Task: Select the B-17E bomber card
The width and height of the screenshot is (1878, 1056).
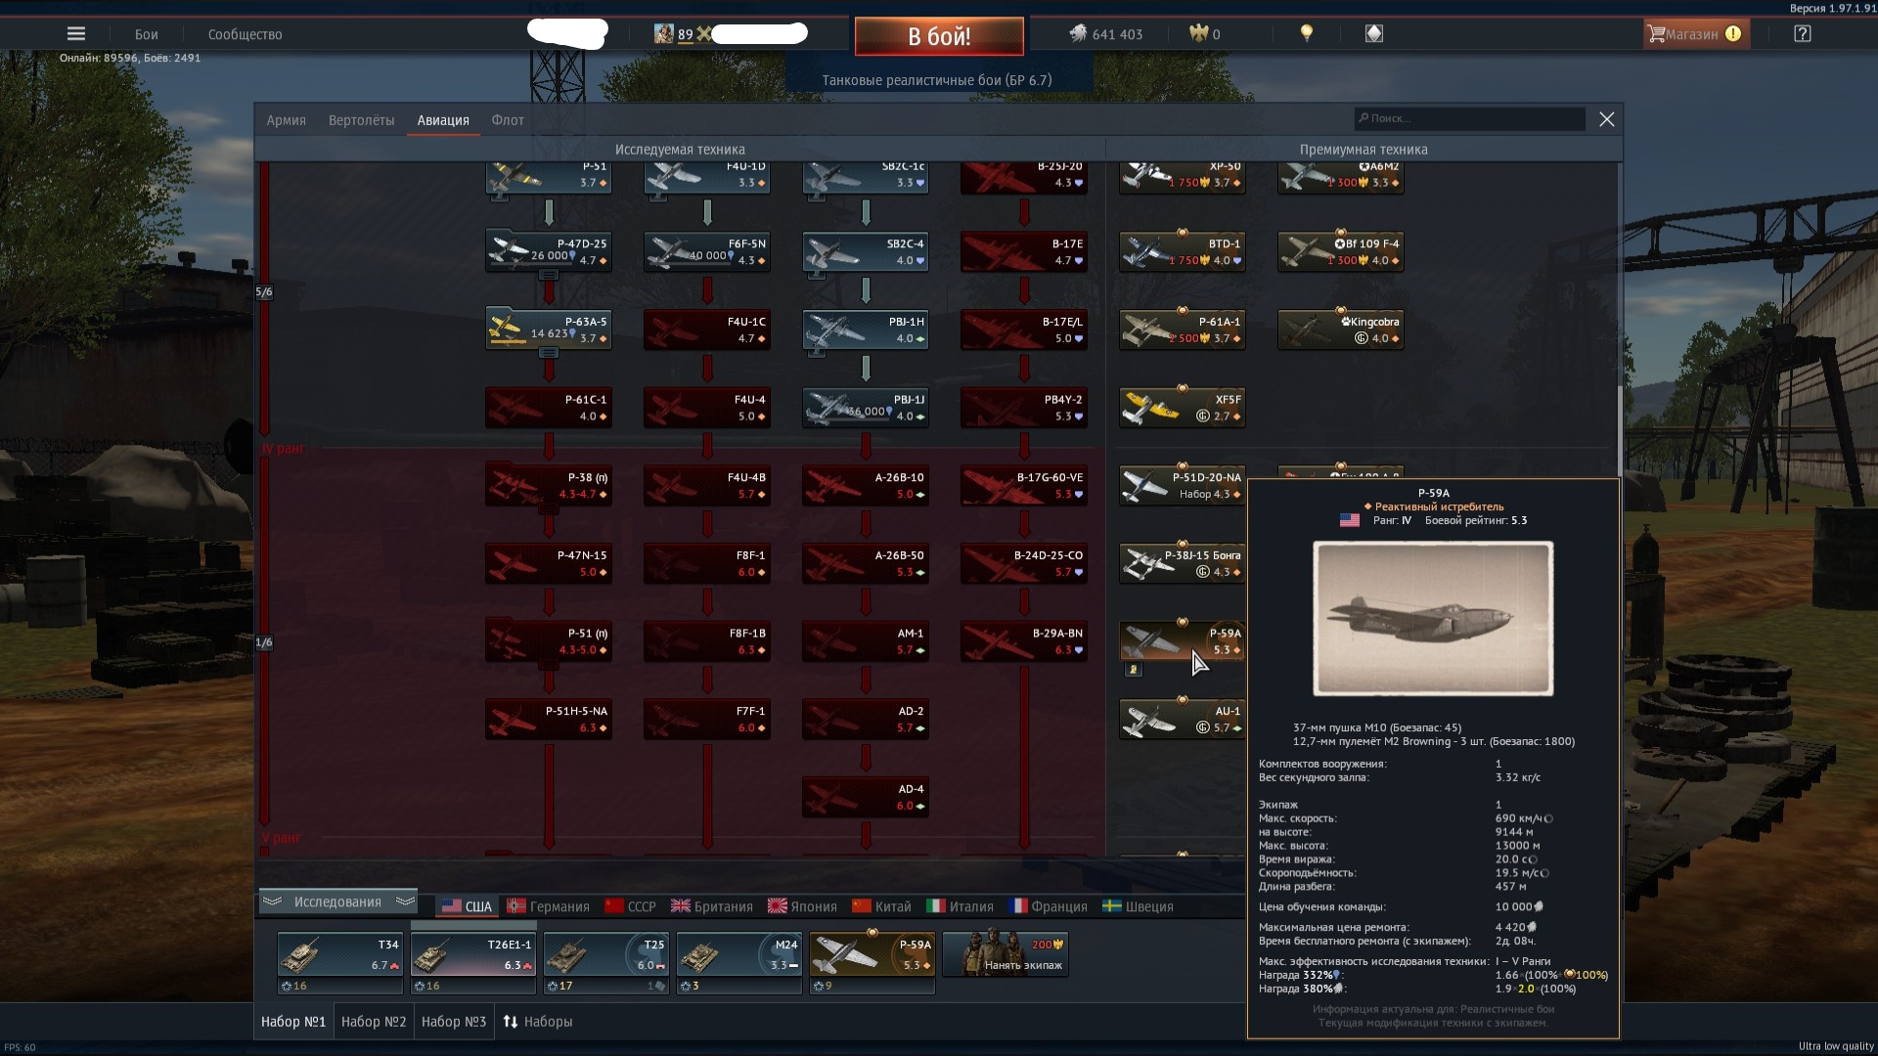Action: [1024, 251]
